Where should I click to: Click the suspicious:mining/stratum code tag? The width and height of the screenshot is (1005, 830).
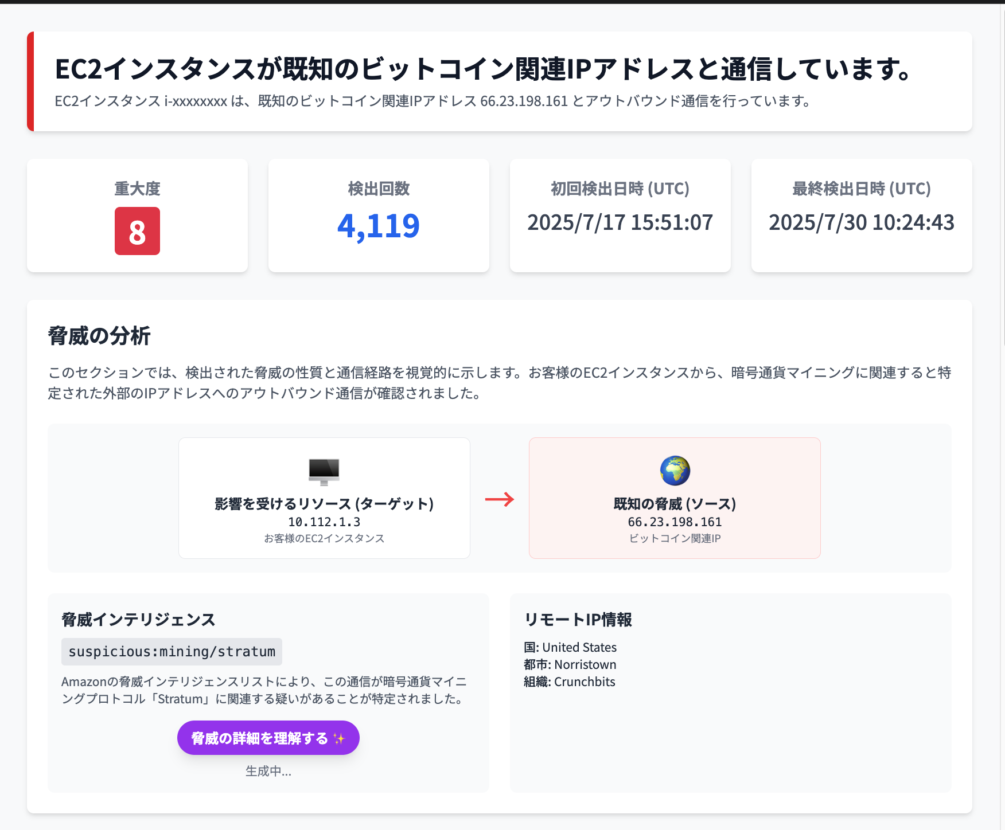coord(172,652)
